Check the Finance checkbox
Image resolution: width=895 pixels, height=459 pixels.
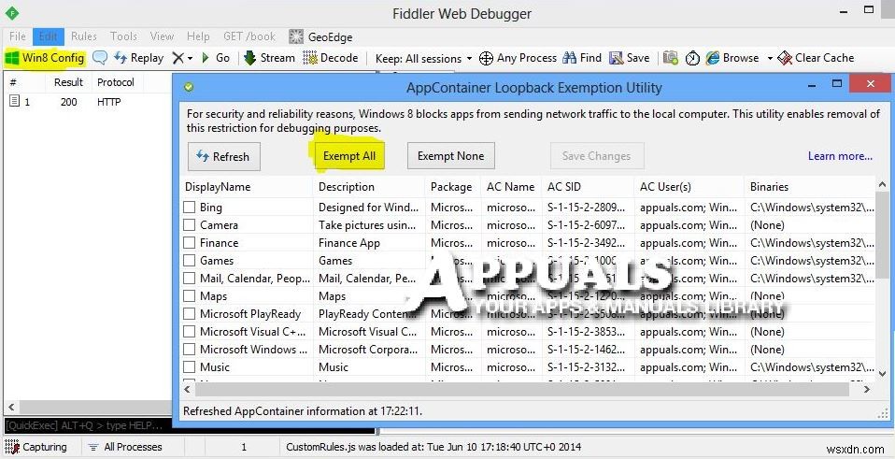190,243
